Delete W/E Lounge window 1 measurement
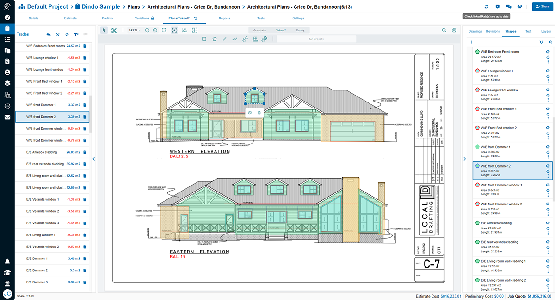Image resolution: width=555 pixels, height=300 pixels. [x=84, y=58]
